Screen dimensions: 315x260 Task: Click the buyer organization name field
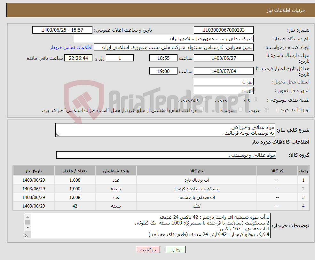(163, 39)
